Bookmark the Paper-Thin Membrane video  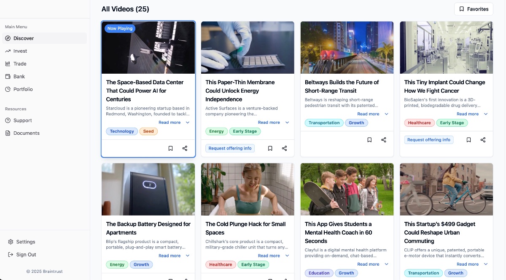pyautogui.click(x=270, y=148)
